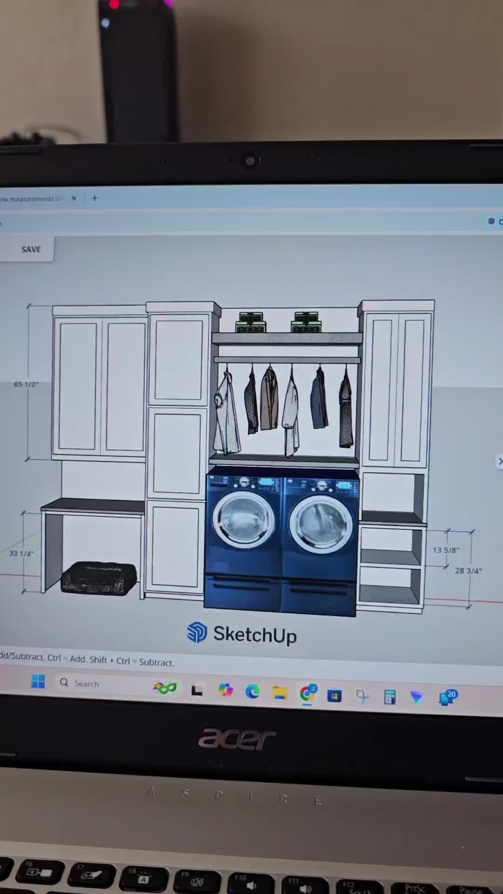Open File Explorer from the taskbar
This screenshot has width=503, height=894.
click(x=279, y=693)
